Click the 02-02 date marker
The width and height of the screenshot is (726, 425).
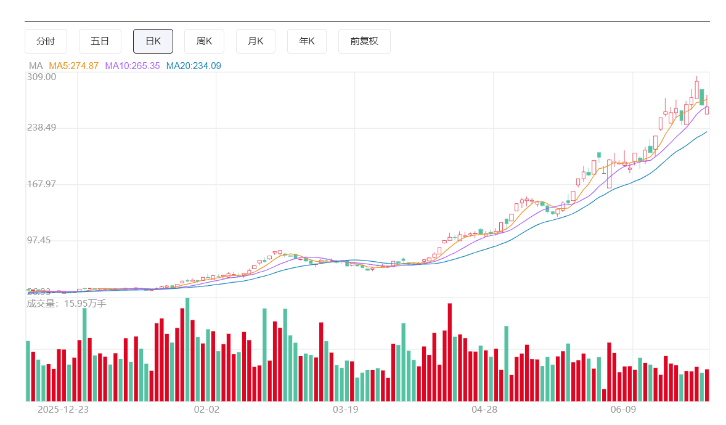click(x=206, y=409)
